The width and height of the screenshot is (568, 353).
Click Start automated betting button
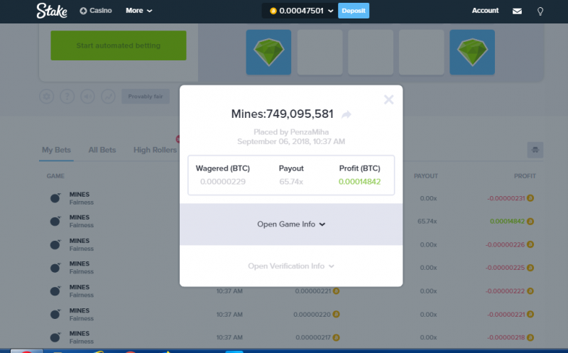[119, 45]
